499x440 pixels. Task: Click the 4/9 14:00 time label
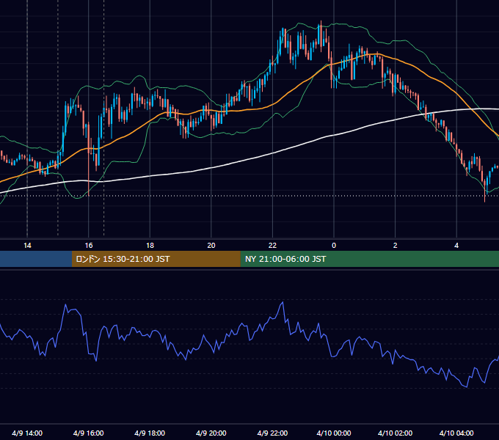[x=27, y=433]
